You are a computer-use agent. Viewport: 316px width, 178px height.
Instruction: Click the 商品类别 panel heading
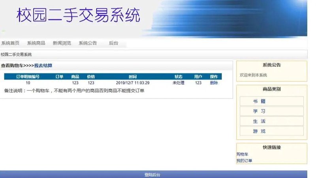click(272, 89)
